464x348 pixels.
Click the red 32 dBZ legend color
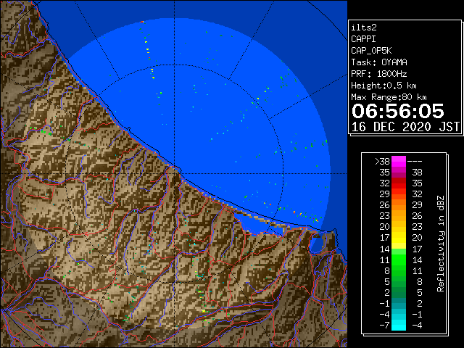399,183
